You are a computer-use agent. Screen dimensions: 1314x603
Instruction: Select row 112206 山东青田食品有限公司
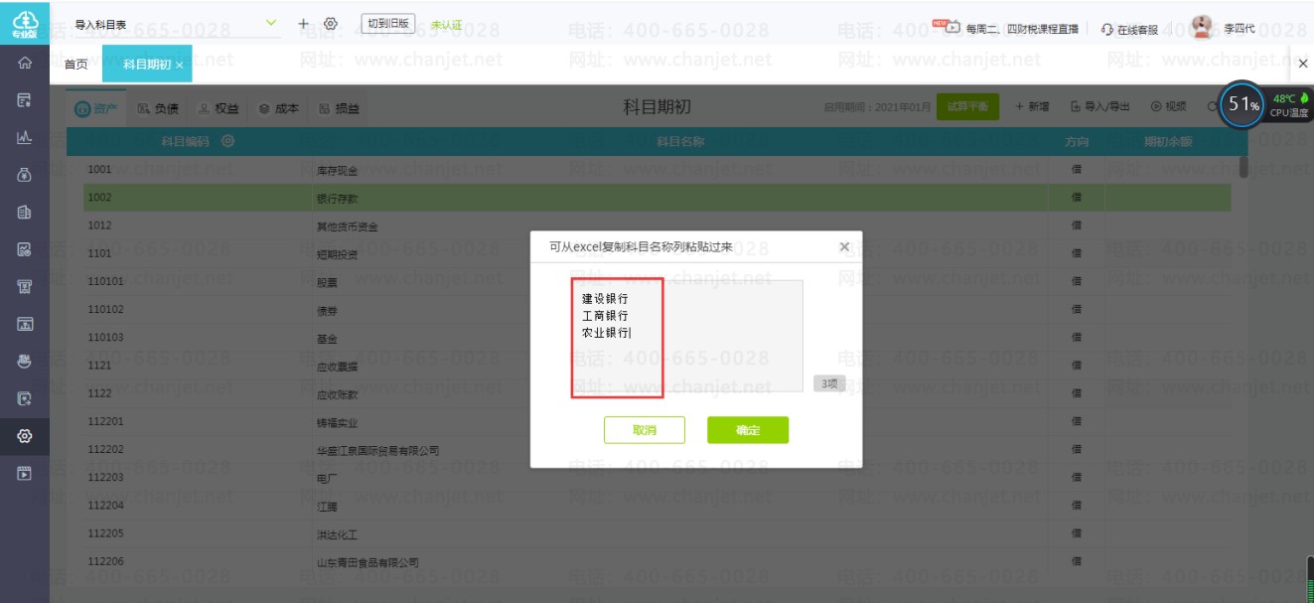[657, 561]
